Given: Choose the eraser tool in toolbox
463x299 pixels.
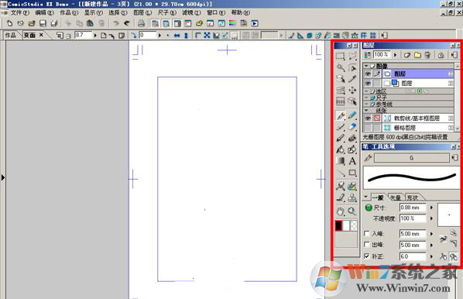Looking at the screenshot, I should (352, 127).
